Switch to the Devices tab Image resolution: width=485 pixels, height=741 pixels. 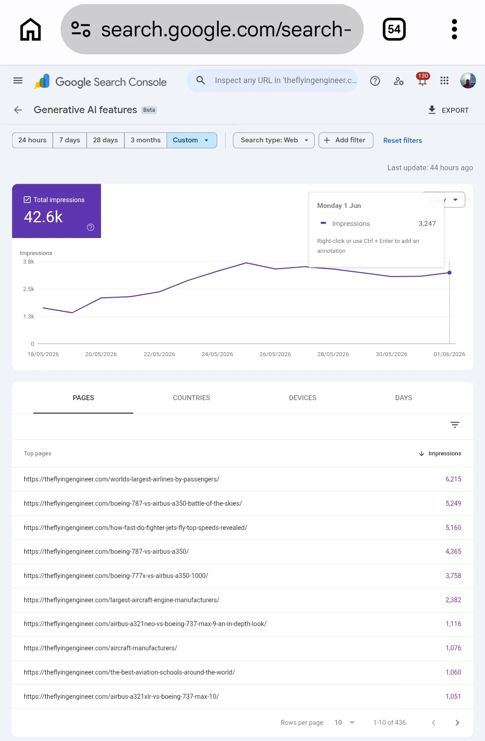(x=303, y=398)
